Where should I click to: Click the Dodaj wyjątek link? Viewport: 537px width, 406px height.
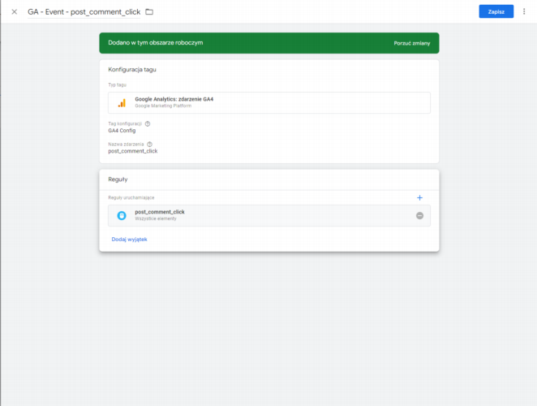click(x=129, y=239)
